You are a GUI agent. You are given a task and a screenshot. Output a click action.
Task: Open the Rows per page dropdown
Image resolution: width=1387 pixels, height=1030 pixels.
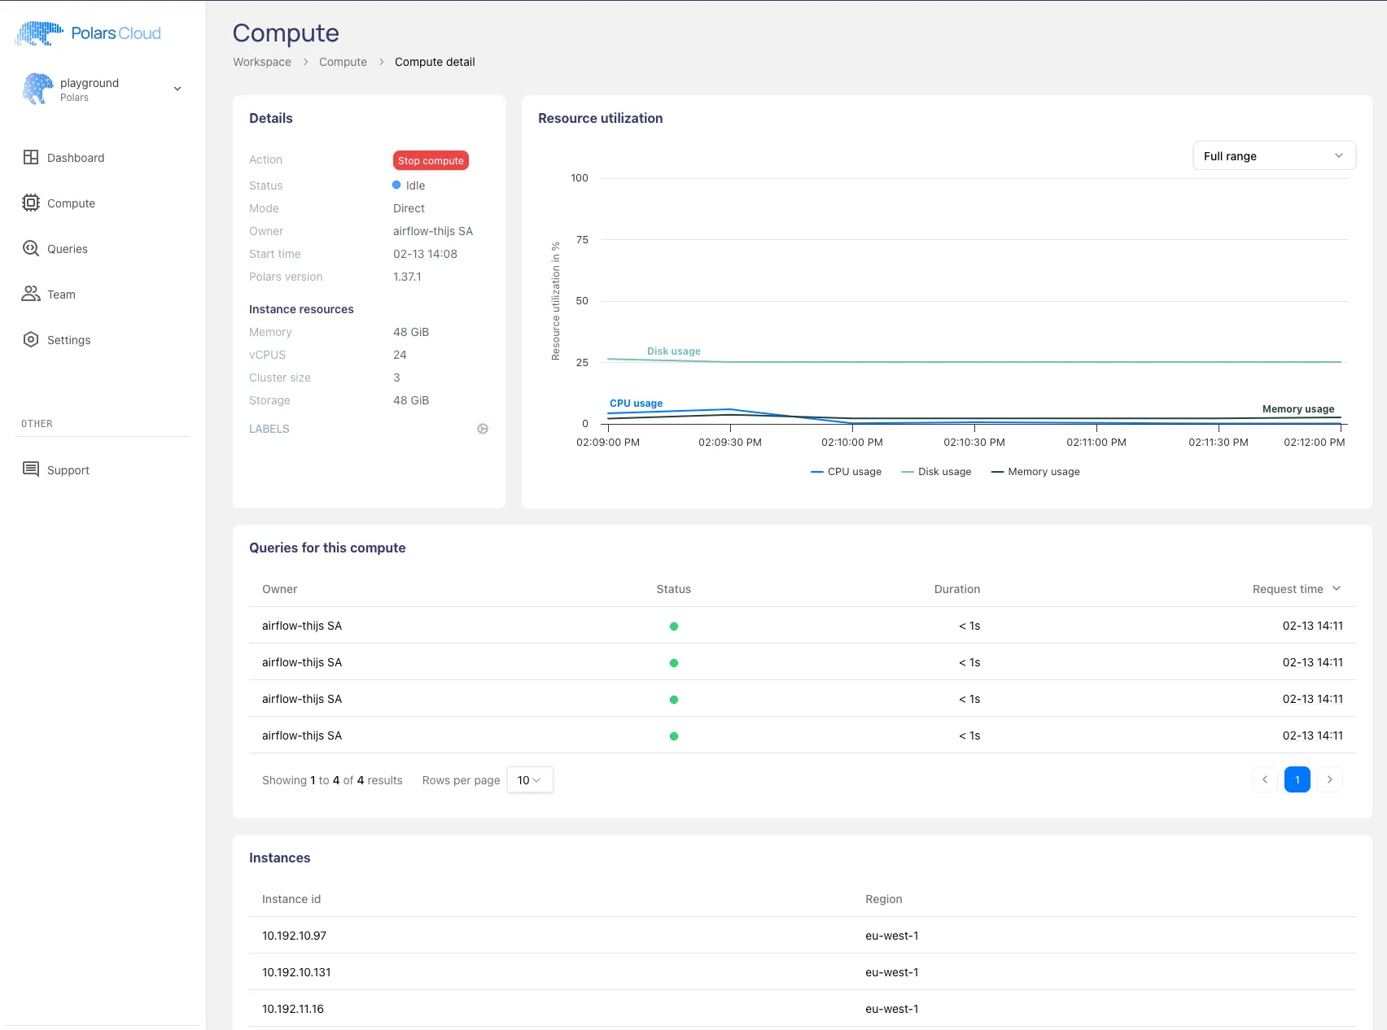[x=529, y=779]
